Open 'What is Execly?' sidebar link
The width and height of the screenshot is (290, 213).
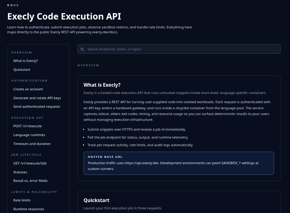(26, 61)
